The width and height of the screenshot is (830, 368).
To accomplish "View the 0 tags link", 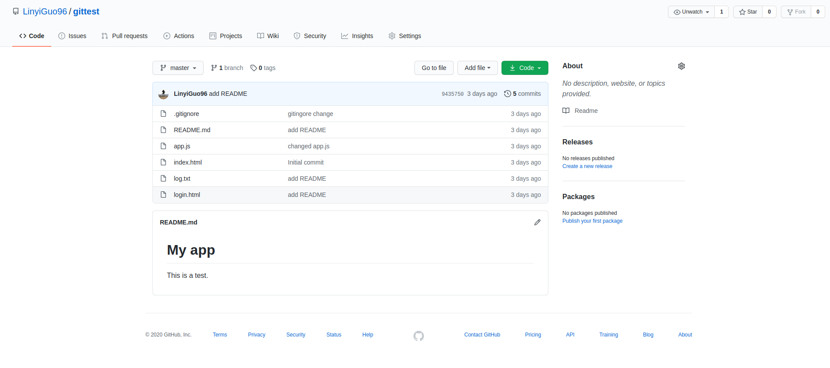I will coord(263,68).
